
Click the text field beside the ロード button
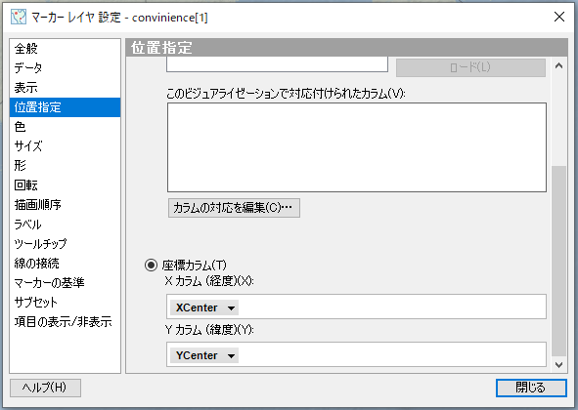[x=277, y=64]
